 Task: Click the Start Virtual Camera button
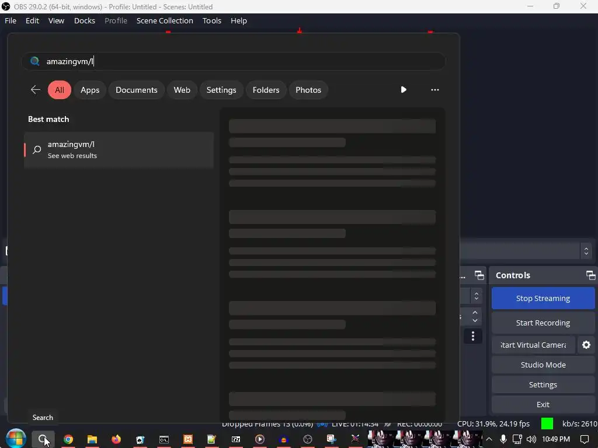533,345
